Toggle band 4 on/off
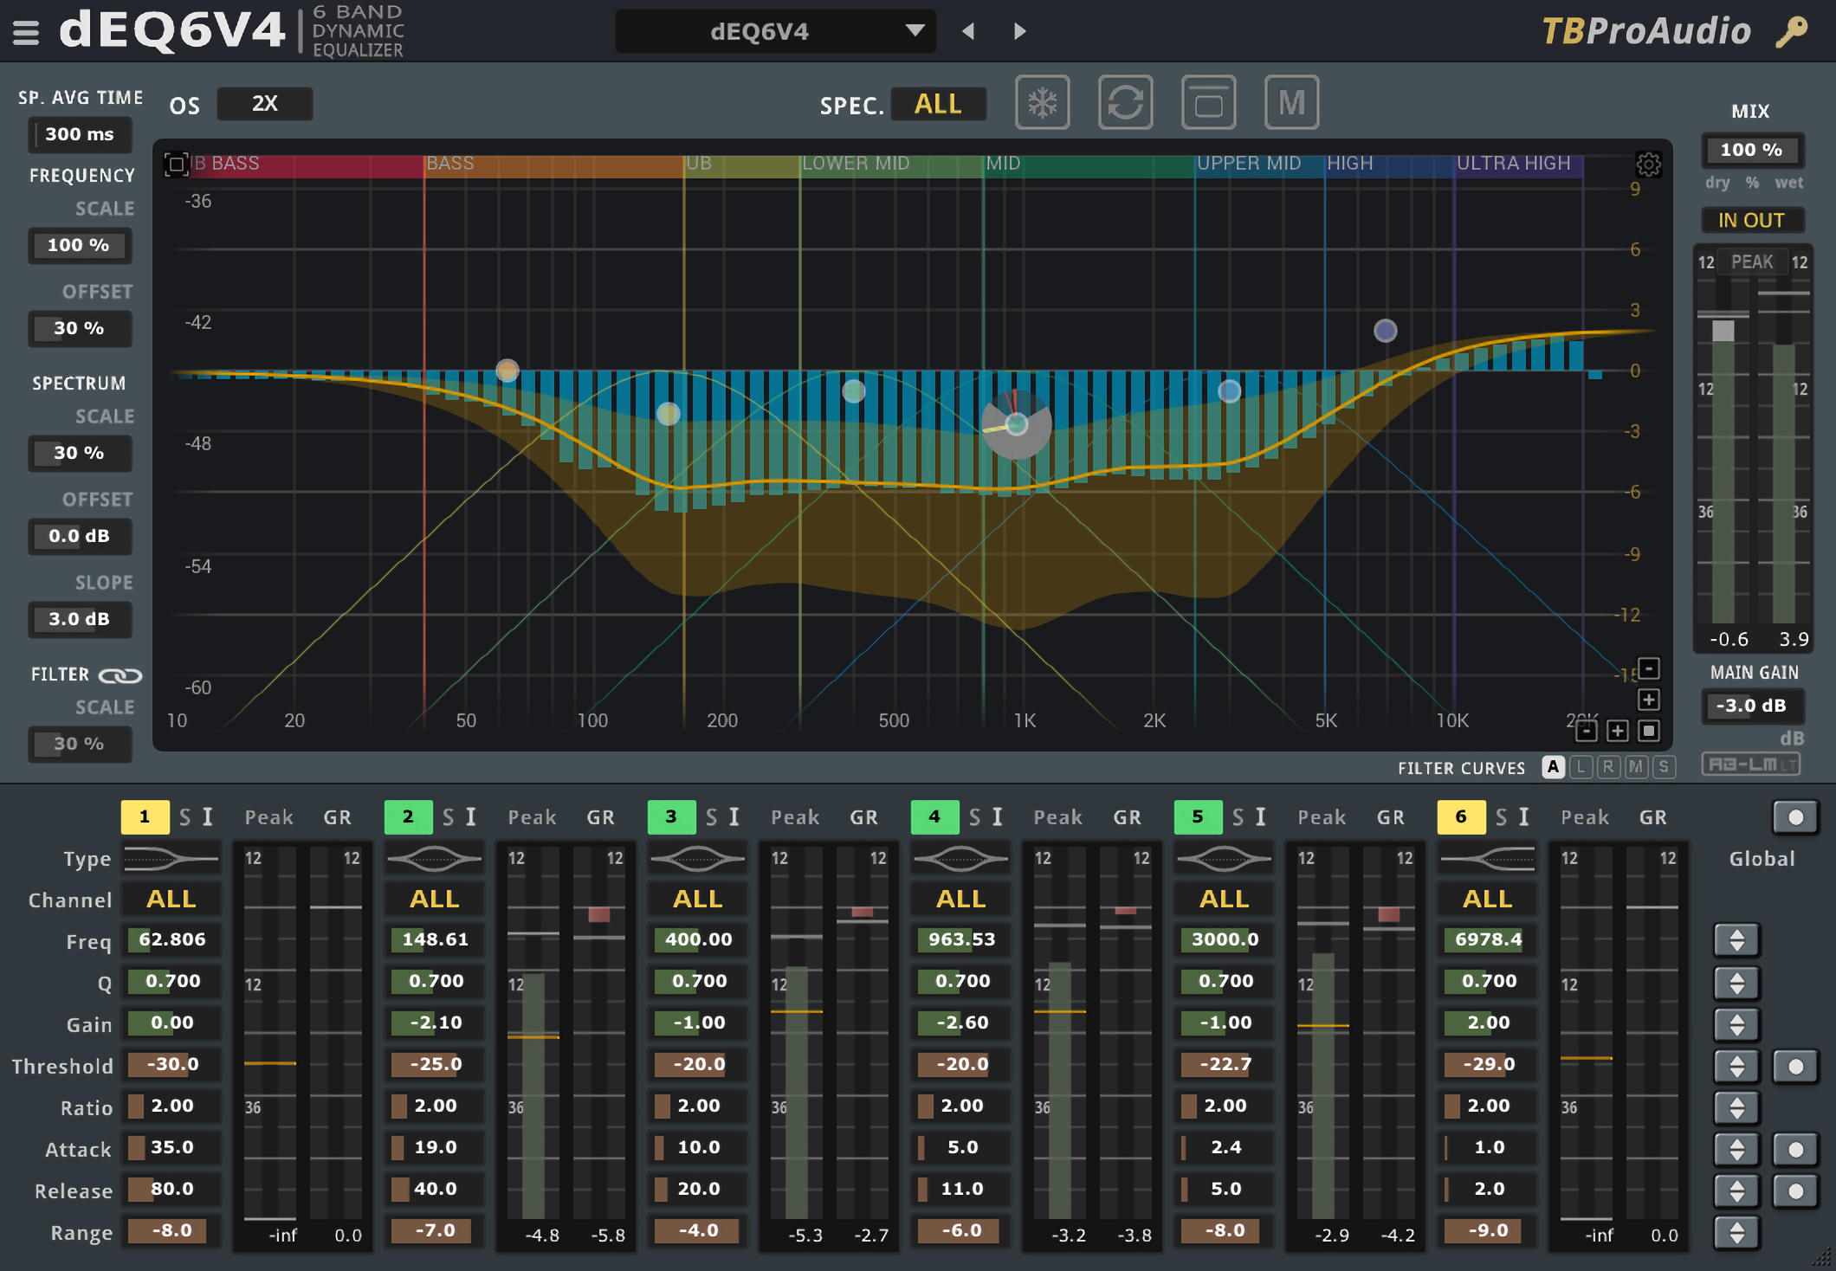The height and width of the screenshot is (1271, 1836). [x=934, y=816]
